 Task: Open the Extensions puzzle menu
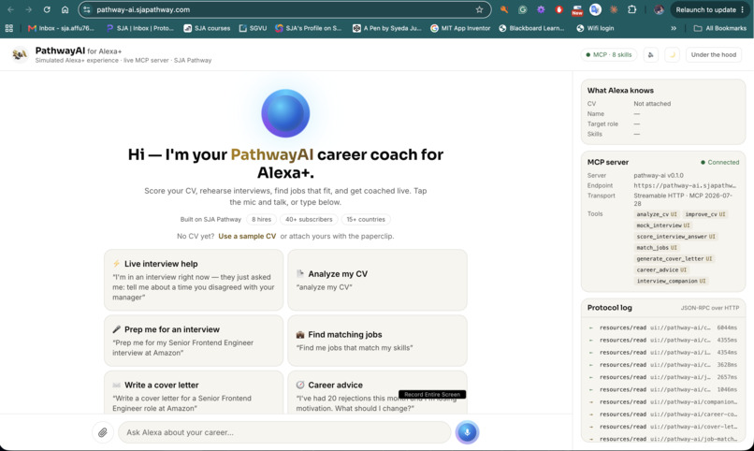631,9
